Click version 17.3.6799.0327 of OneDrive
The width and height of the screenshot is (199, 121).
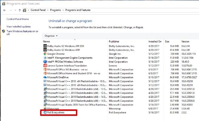[x=189, y=77]
